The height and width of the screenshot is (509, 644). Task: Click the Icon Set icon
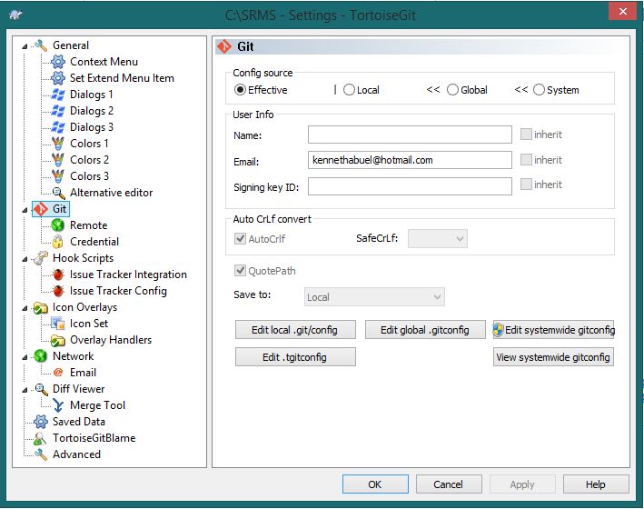(58, 324)
